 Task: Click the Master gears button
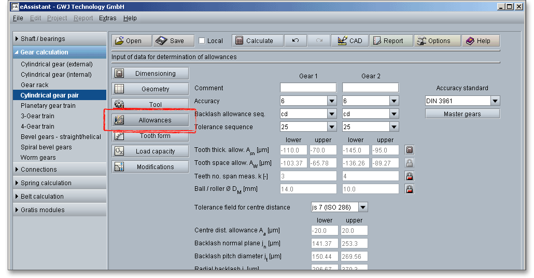(462, 114)
